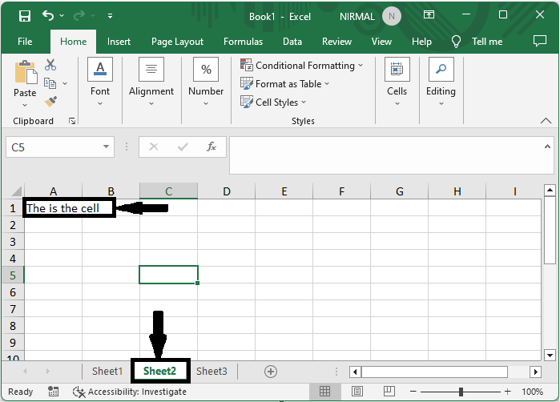Click vertical scrollbar down arrow

point(550,355)
